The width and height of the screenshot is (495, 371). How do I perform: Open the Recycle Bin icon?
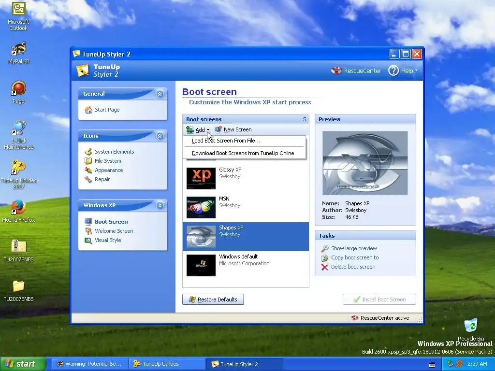(x=471, y=326)
